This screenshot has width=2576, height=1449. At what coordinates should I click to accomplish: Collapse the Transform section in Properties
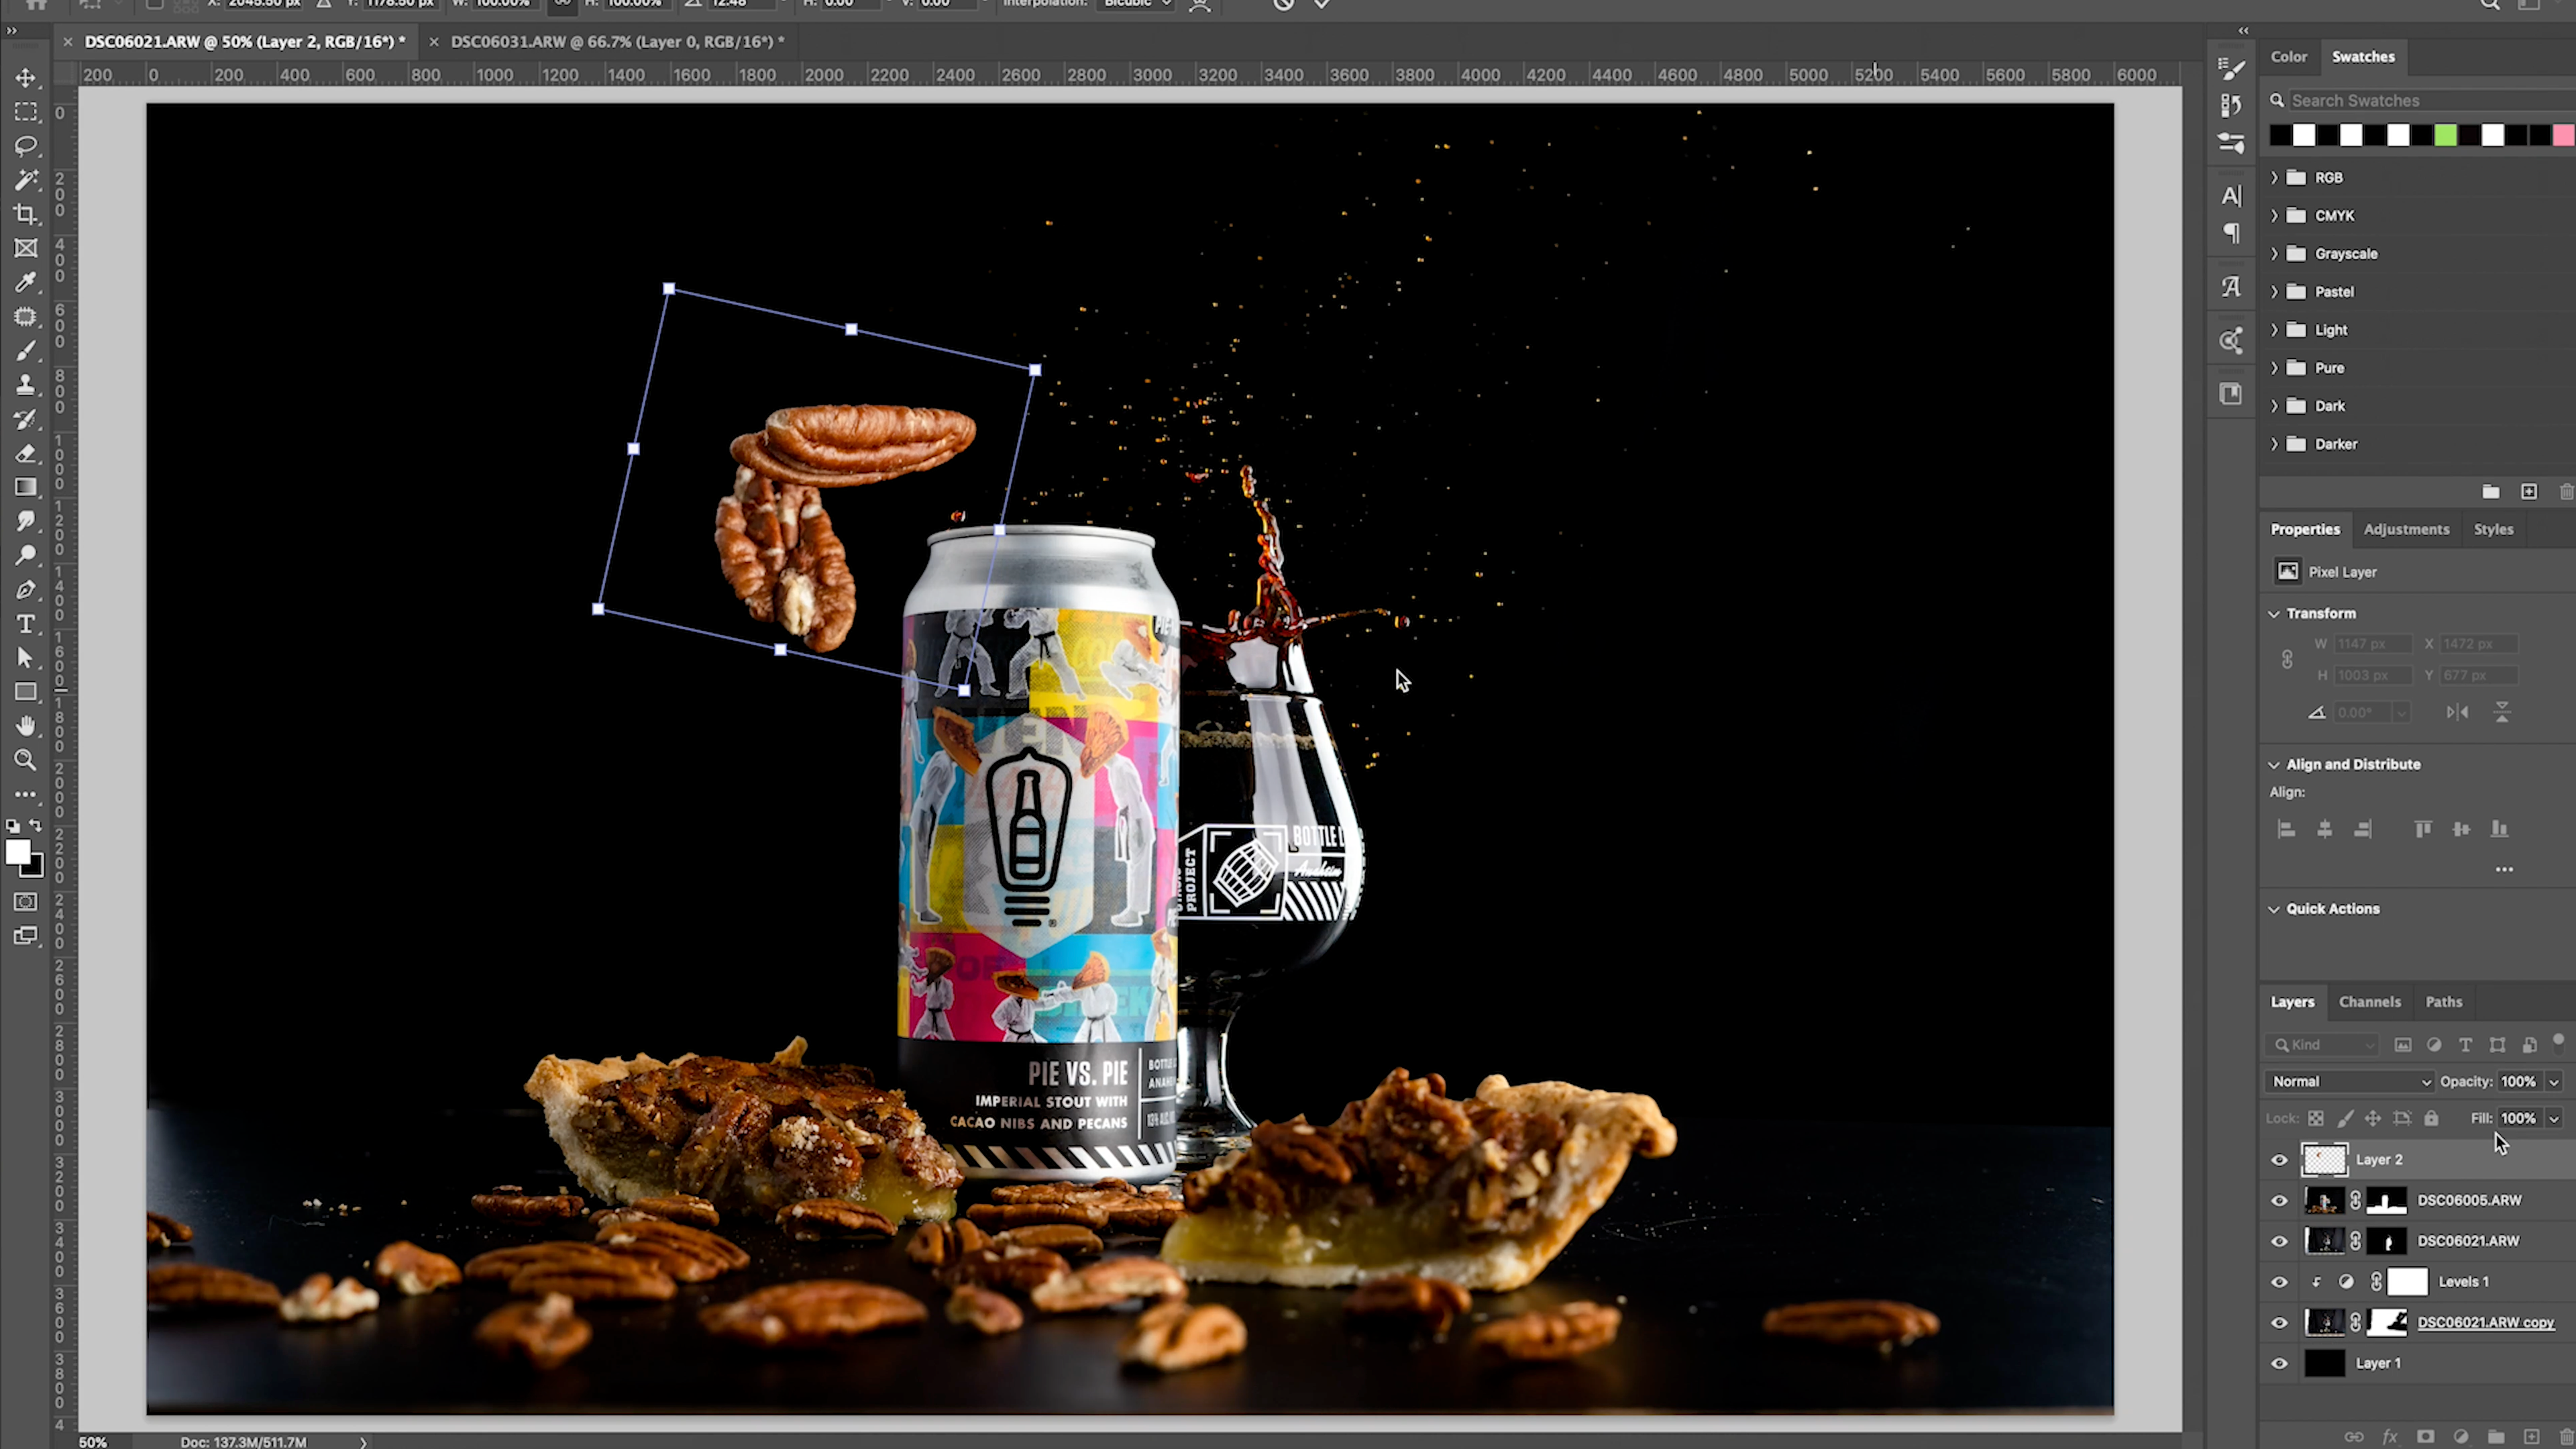(2274, 613)
